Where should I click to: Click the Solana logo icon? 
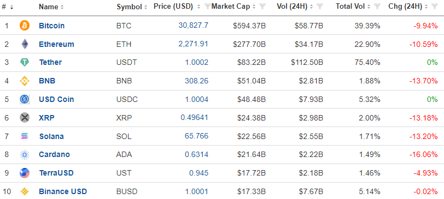click(25, 136)
